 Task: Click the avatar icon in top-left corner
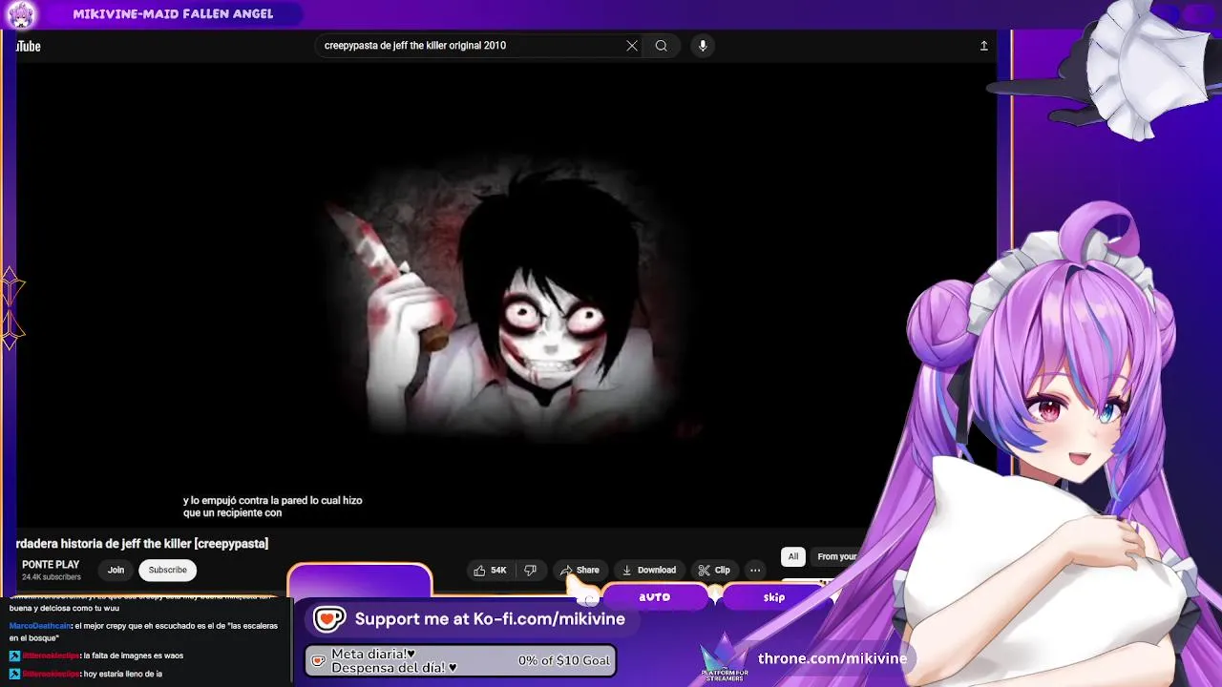21,14
